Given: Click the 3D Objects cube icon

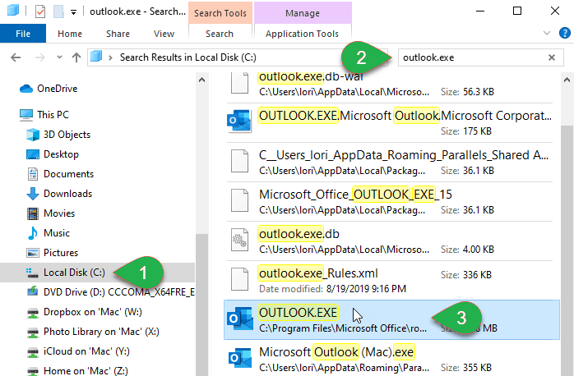Looking at the screenshot, I should click(33, 135).
